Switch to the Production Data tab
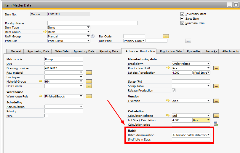The height and width of the screenshot is (153, 240). tap(171, 51)
